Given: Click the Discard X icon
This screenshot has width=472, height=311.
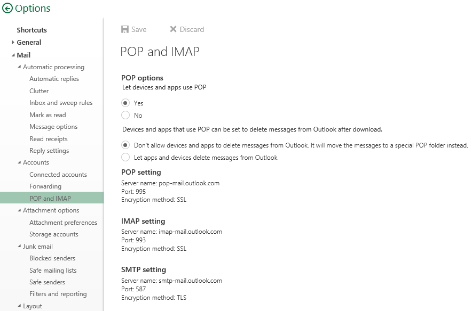Looking at the screenshot, I should coord(173,29).
